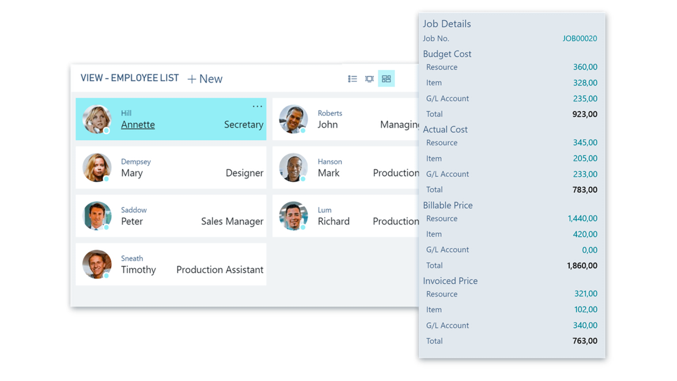Click Billable Price total 1,860,00
677x381 pixels.
582,266
